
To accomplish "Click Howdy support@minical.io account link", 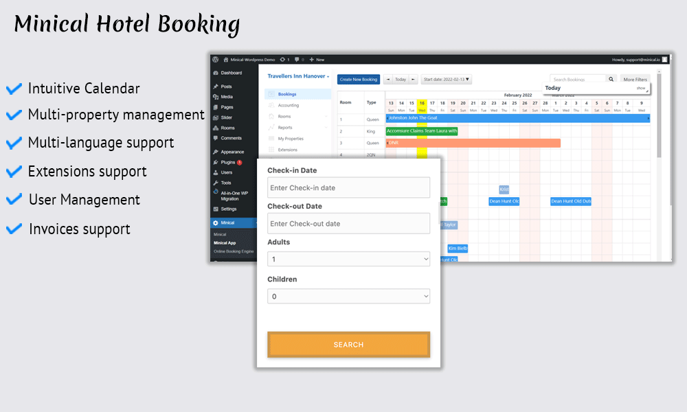I will [x=635, y=60].
